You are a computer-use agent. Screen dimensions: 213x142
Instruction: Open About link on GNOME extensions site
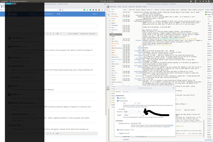(x=59, y=14)
